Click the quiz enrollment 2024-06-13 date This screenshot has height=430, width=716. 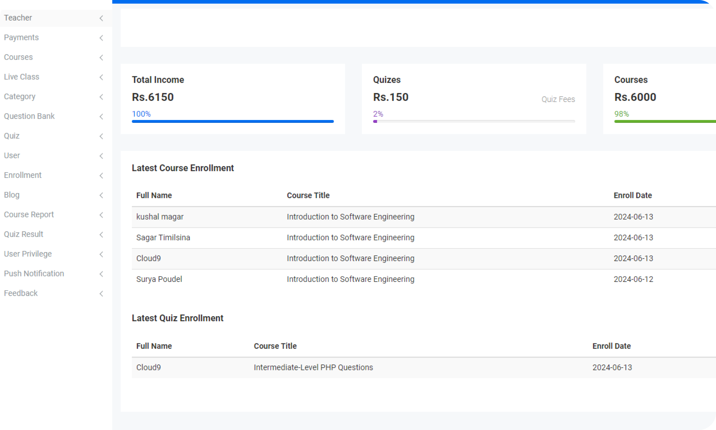[612, 367]
